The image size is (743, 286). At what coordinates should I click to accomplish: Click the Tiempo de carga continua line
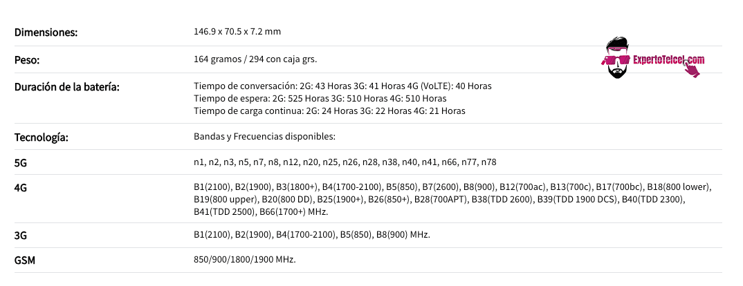(x=329, y=111)
